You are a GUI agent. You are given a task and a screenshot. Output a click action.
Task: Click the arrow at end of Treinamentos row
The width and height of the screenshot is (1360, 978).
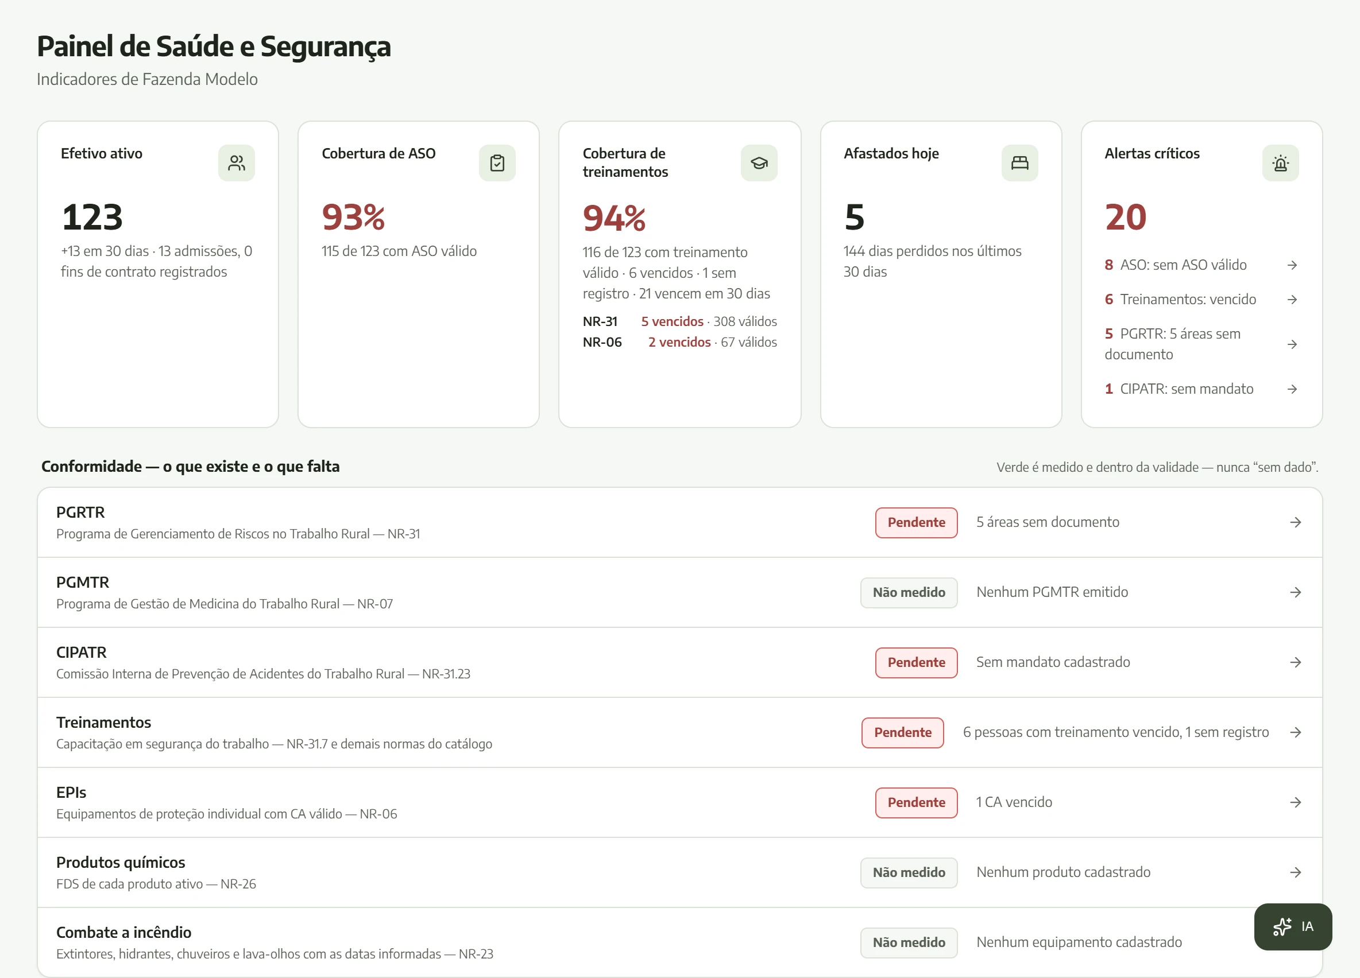[1295, 732]
